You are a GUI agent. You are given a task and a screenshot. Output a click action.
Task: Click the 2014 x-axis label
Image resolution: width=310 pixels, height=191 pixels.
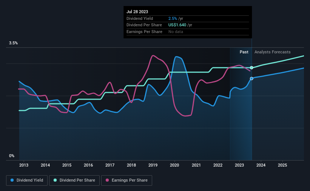coord(45,165)
